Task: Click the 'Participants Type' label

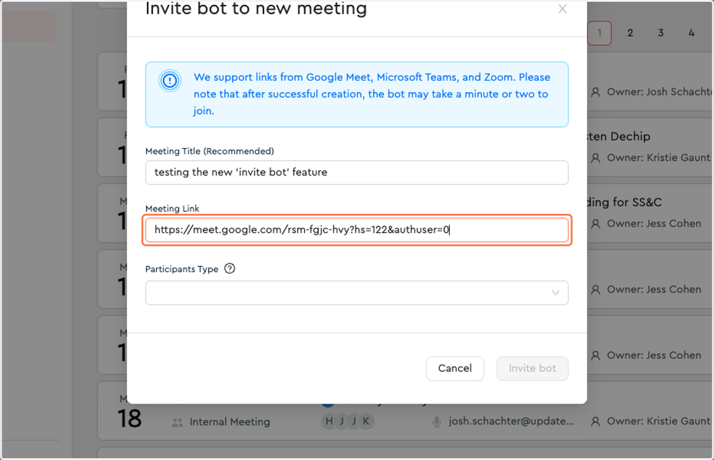Action: coord(181,269)
